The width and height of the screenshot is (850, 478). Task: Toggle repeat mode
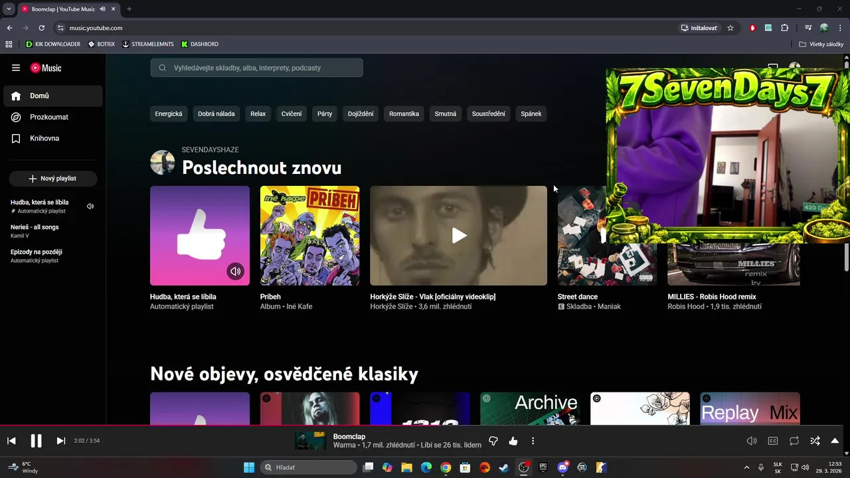pyautogui.click(x=794, y=441)
